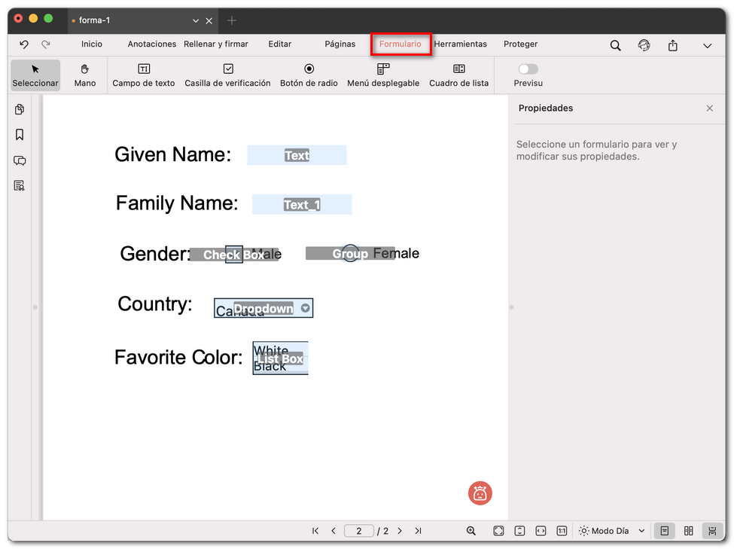This screenshot has height=549, width=734.
Task: Open the page thumbnails panel
Action: (x=19, y=109)
